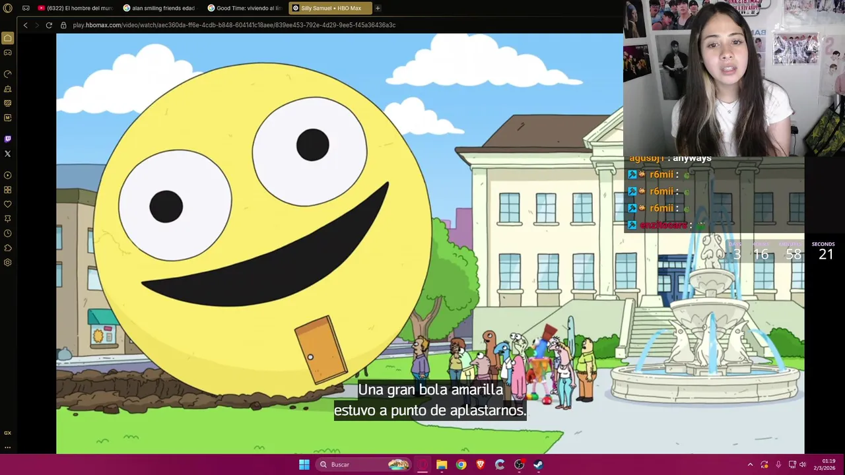Open bookmarks heart icon in sidebar
This screenshot has height=475, width=845.
coord(8,205)
